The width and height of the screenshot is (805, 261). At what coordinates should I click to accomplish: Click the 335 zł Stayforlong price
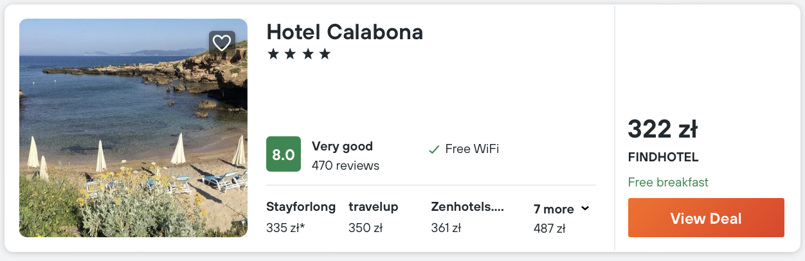point(285,228)
